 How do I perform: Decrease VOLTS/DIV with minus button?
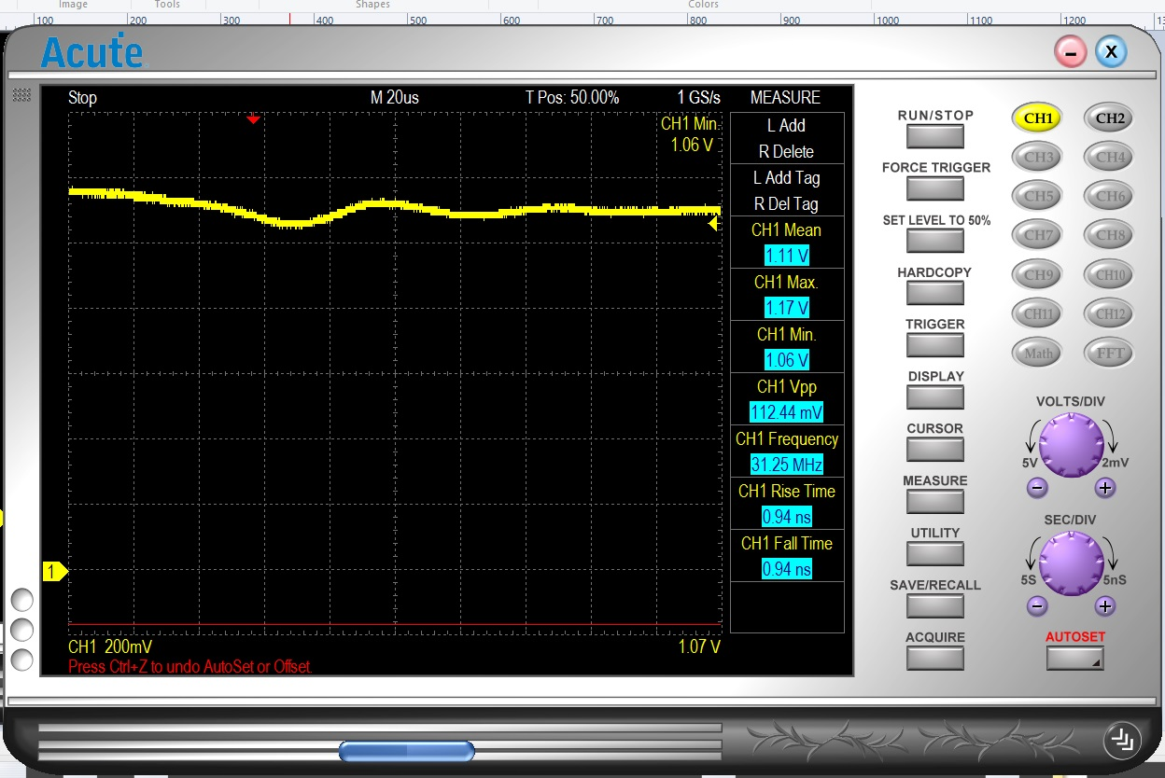(x=1037, y=488)
